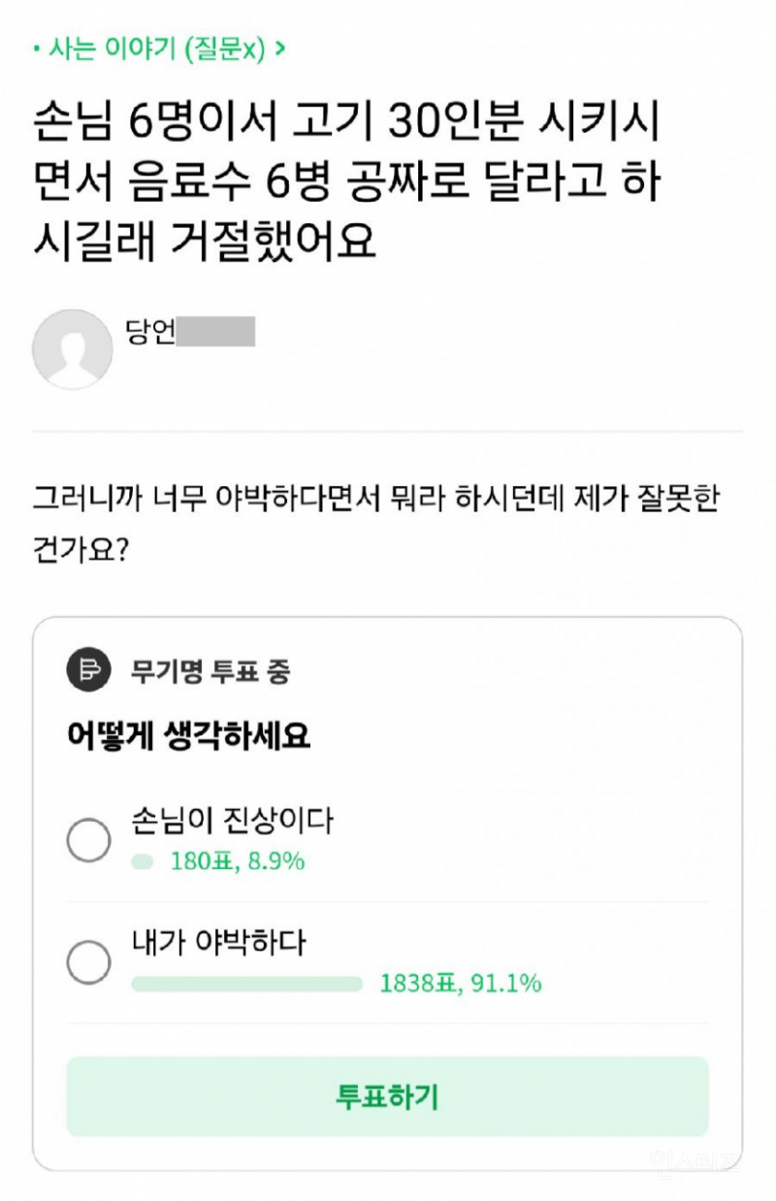776x1201 pixels.
Task: Select the 손님이 진상이다 radio button
Action: pos(88,840)
